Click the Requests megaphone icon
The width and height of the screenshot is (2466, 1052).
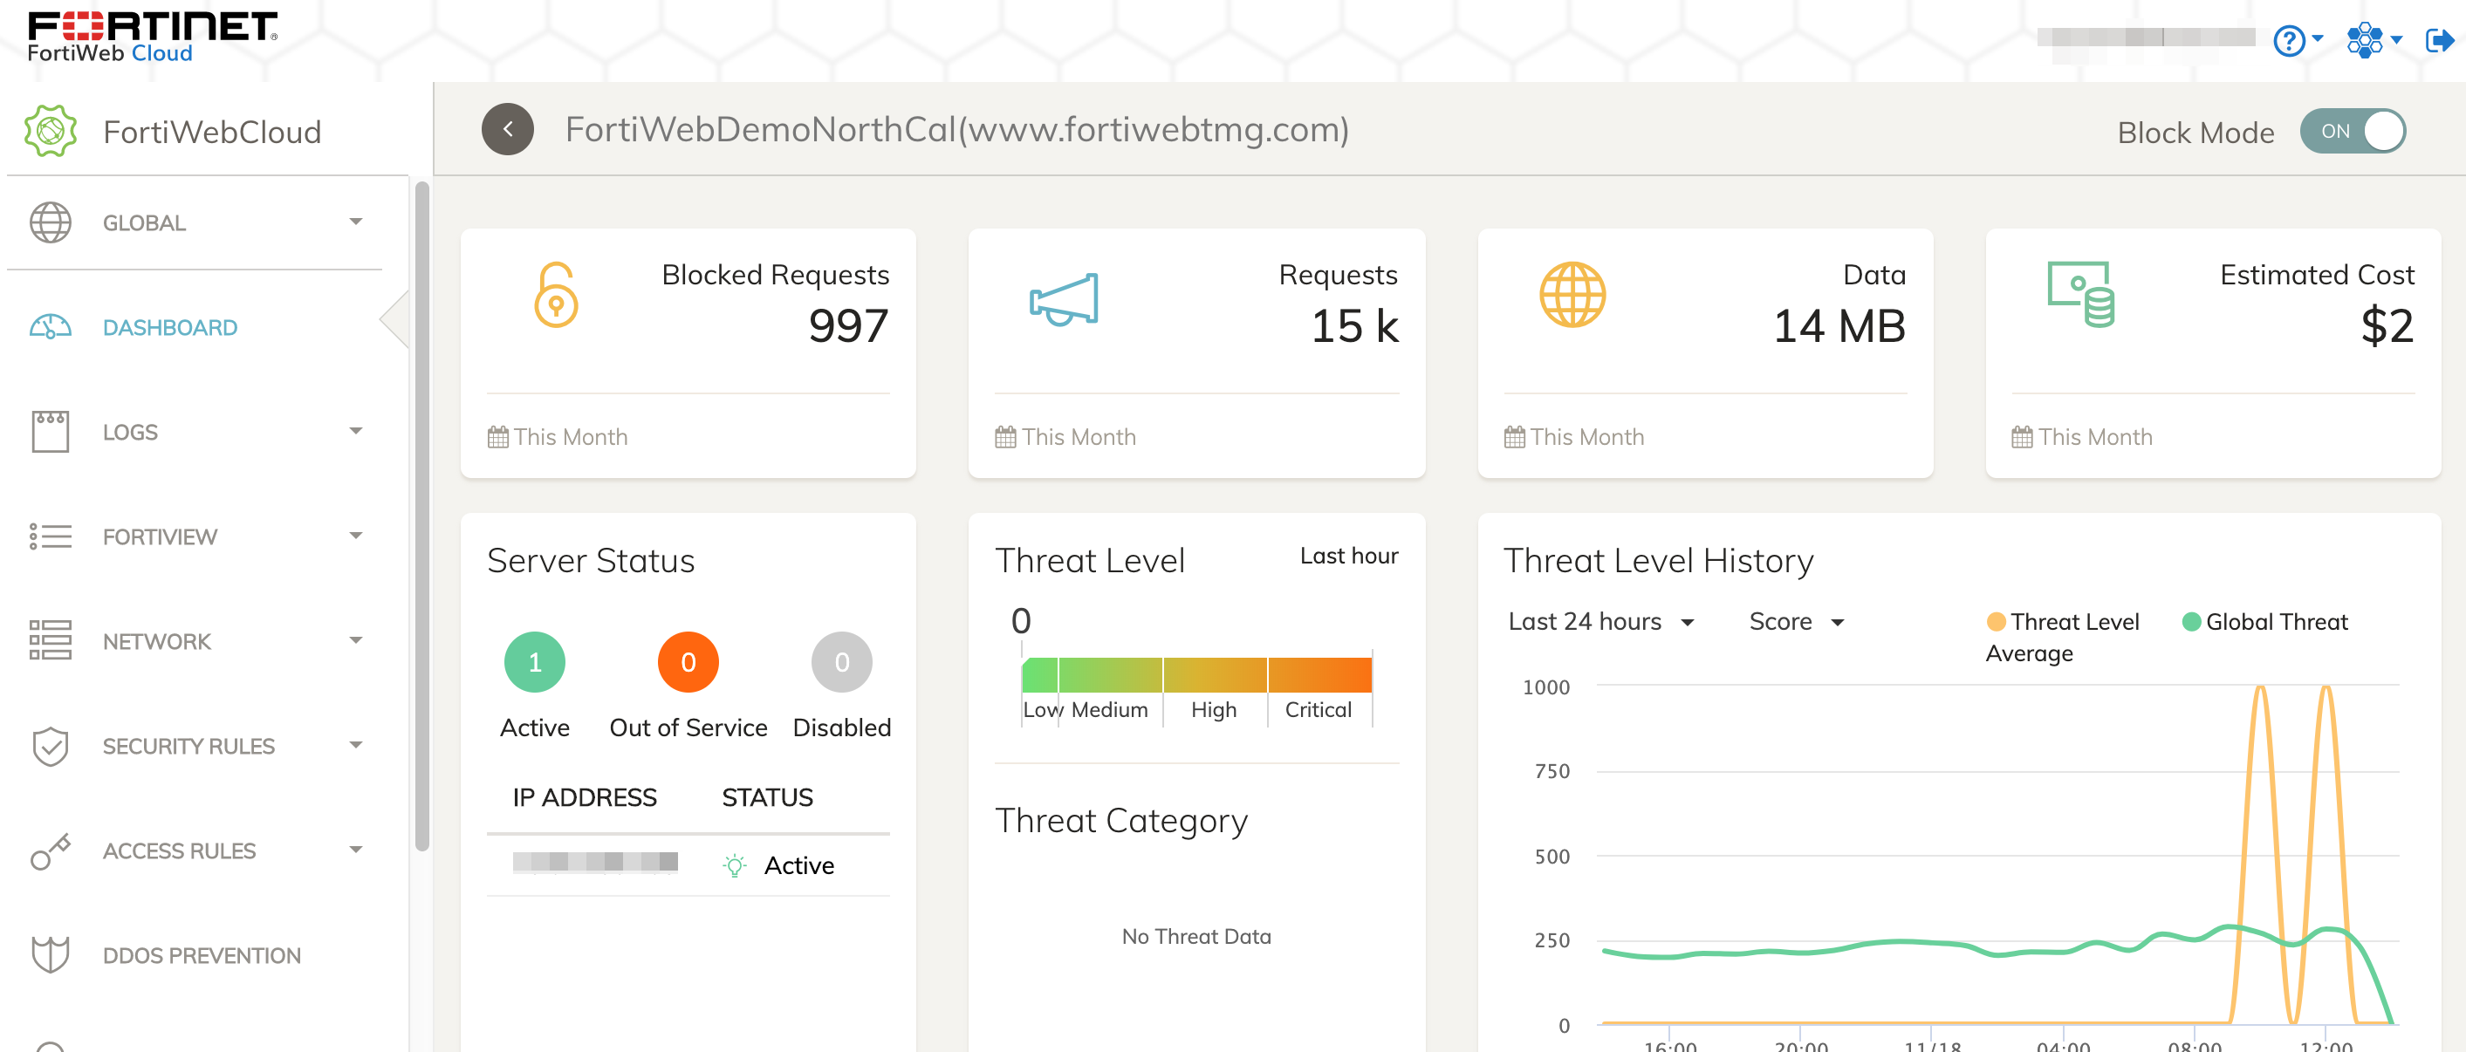[1064, 298]
